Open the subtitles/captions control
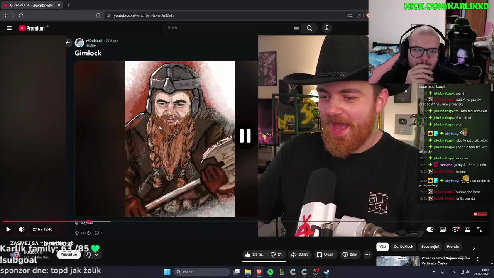 pyautogui.click(x=443, y=229)
